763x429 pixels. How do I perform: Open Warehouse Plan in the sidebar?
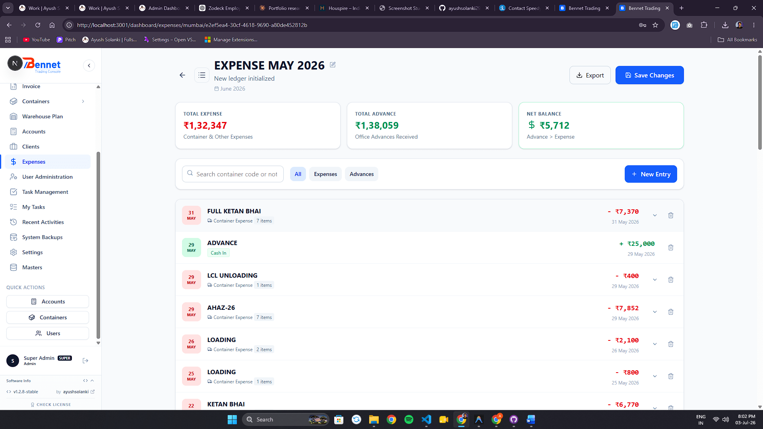[48, 116]
